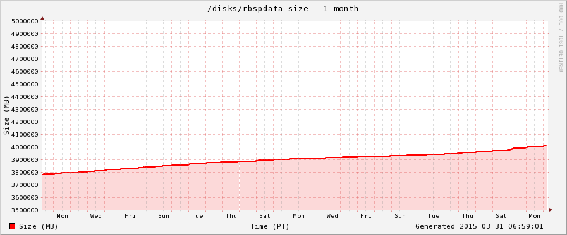Click the arrow at right end of x-axis

[551, 210]
